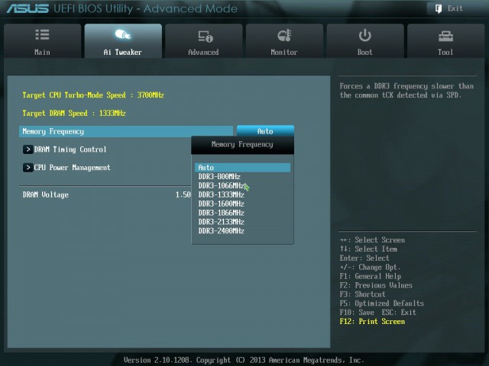Choose DDR3-800MHz option
Screen dimensions: 489x366
click(219, 176)
